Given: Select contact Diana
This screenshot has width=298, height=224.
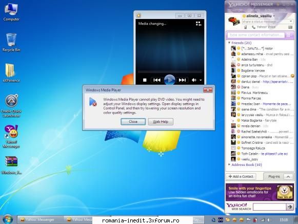Looking at the screenshot, I should click(x=262, y=87).
